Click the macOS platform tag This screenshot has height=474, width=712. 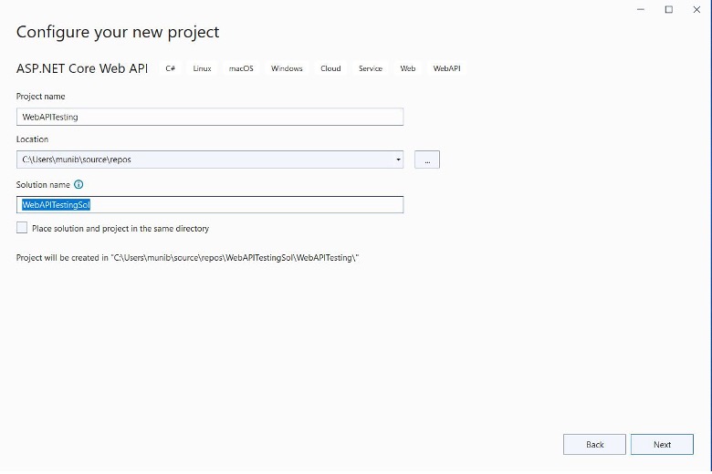point(241,68)
